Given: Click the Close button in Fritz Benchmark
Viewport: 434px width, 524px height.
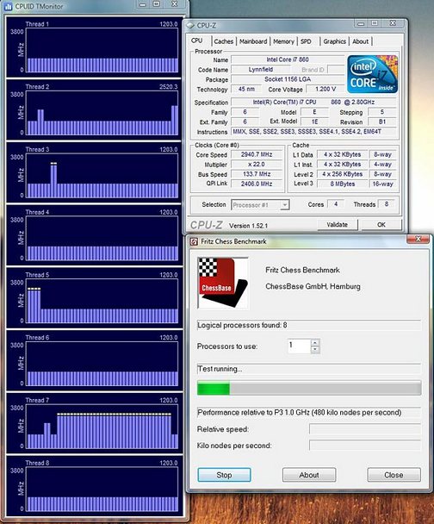Looking at the screenshot, I should click(x=394, y=475).
